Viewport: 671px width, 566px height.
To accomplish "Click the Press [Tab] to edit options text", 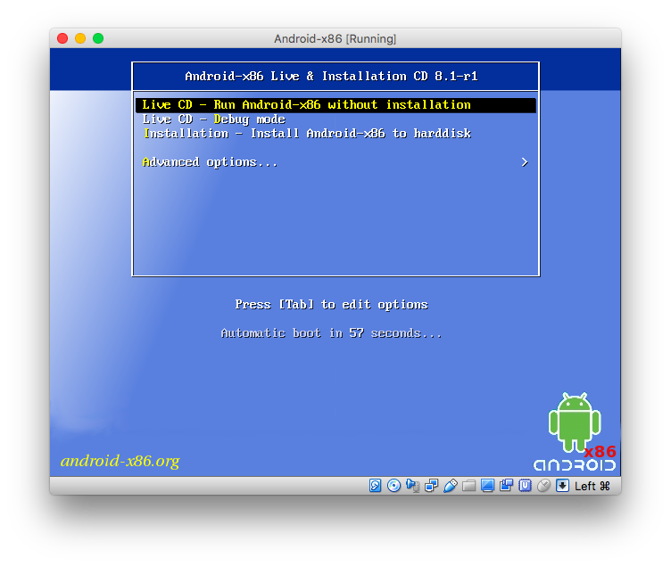I will [331, 304].
